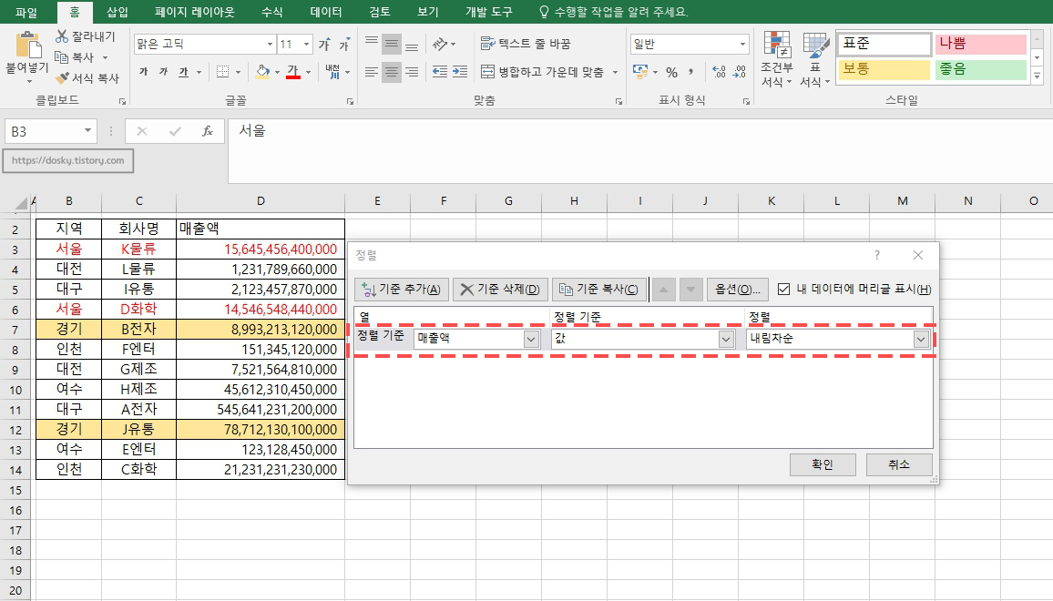The image size is (1053, 601).
Task: Click the 기준 추가 button
Action: click(x=402, y=290)
